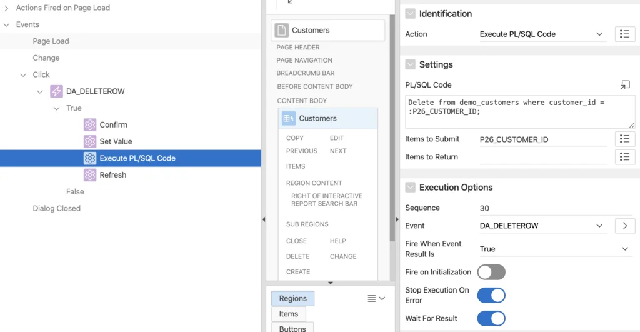
Task: Toggle Fire on Initialization switch
Action: coord(491,272)
